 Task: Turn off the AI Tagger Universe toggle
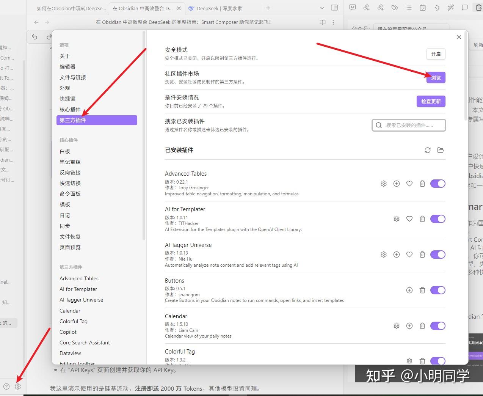[x=438, y=255]
